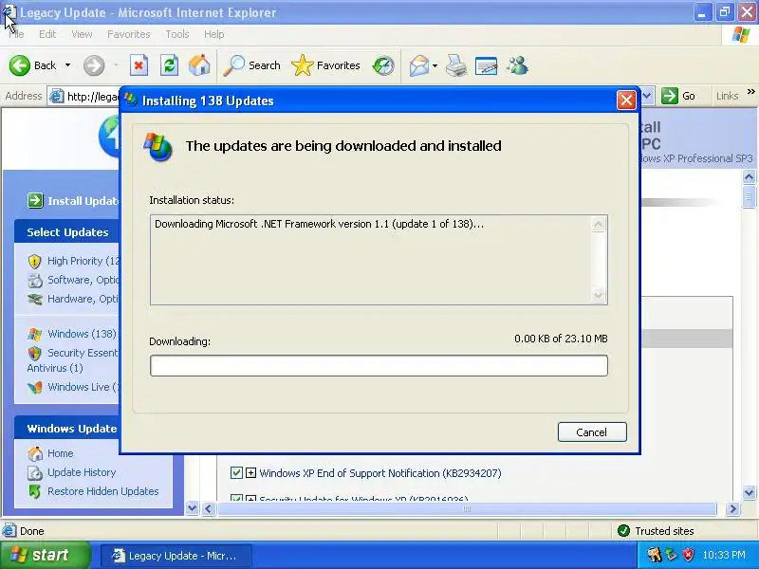
Task: Click the Refresh page icon
Action: pos(170,65)
